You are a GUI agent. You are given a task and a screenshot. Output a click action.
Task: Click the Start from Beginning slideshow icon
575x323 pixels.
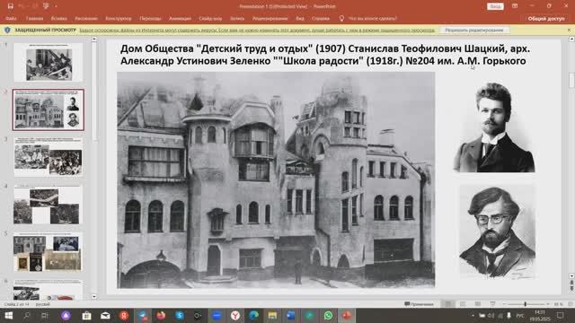point(46,6)
